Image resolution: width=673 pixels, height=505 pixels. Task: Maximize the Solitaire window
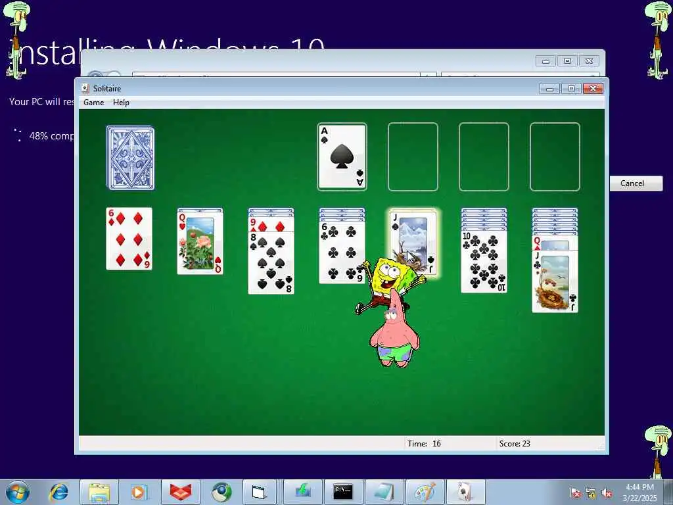(x=571, y=89)
